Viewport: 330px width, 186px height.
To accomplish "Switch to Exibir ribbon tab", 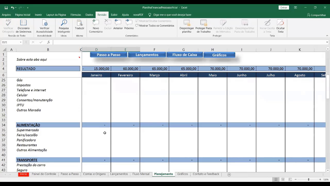I will [x=114, y=15].
